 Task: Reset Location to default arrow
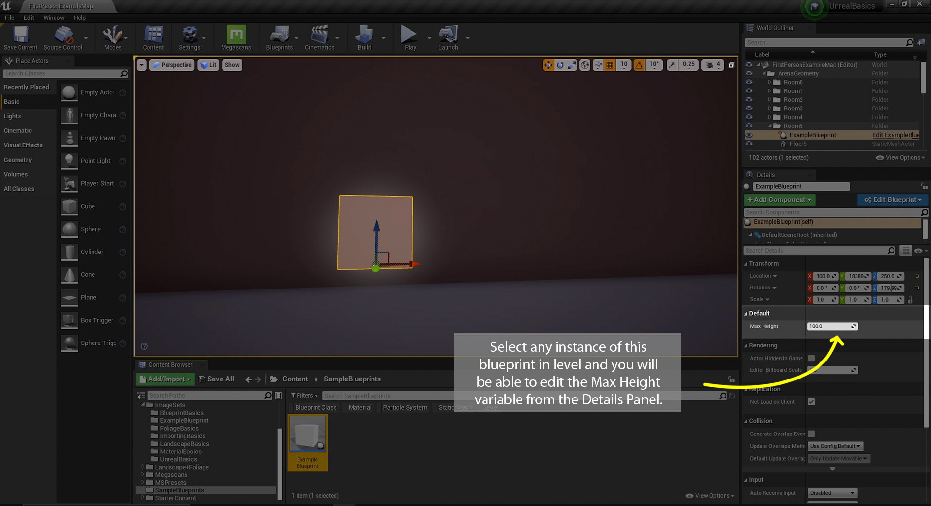tap(917, 276)
